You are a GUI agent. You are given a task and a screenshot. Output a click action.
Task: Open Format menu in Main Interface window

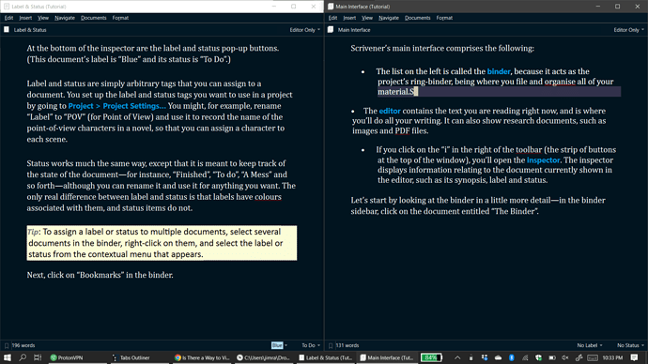click(444, 18)
